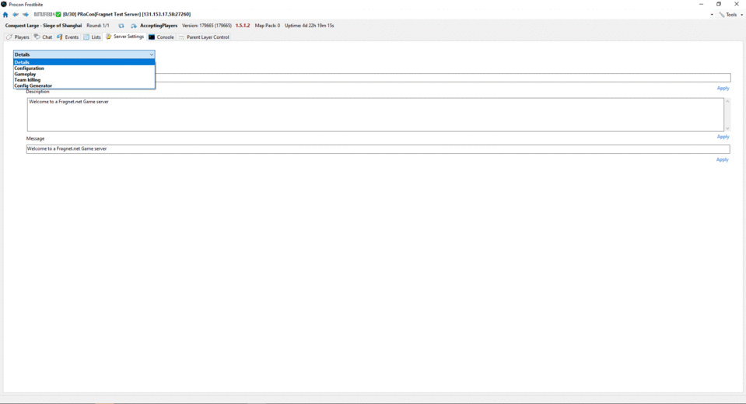Image resolution: width=746 pixels, height=404 pixels.
Task: Click the Battlefield 4 game logo
Action: pyautogui.click(x=44, y=15)
